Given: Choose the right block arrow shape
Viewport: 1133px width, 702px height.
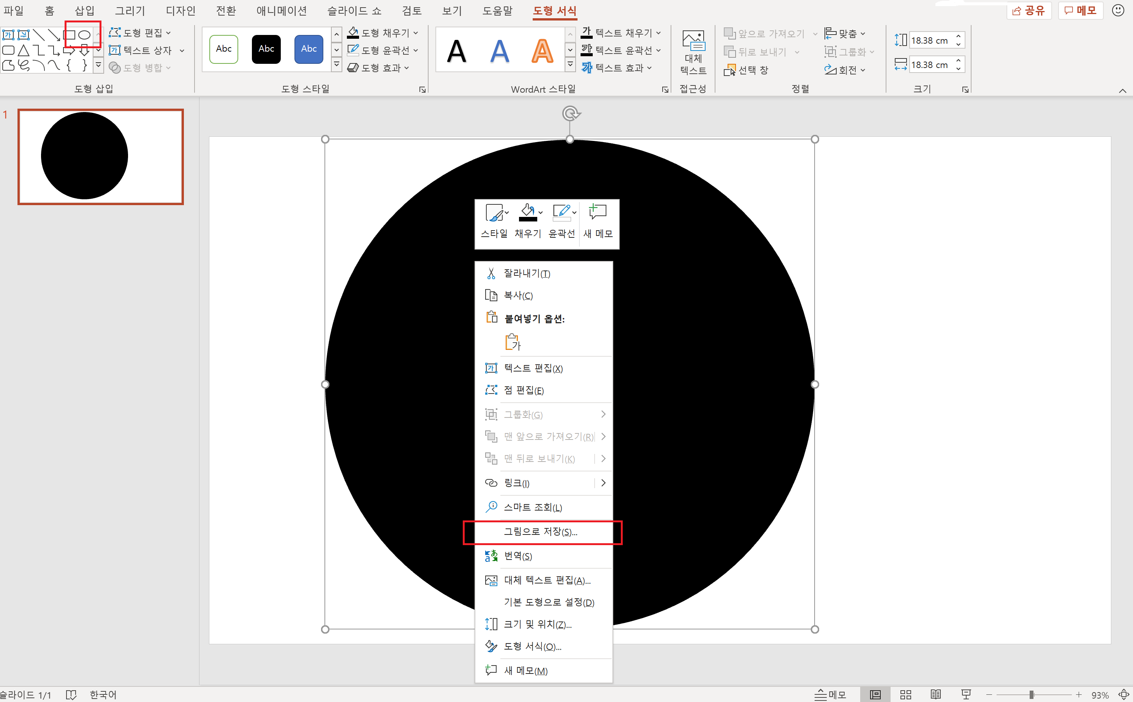Looking at the screenshot, I should (x=69, y=50).
